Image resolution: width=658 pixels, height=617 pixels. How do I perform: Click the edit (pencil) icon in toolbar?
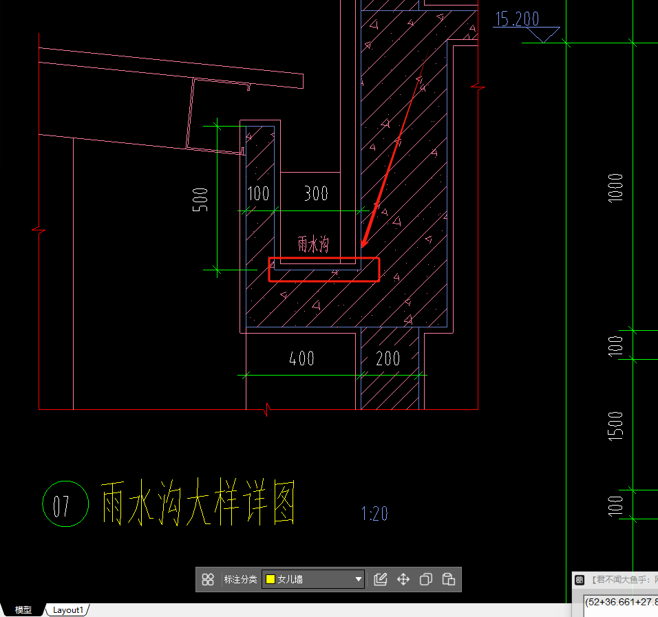[380, 579]
